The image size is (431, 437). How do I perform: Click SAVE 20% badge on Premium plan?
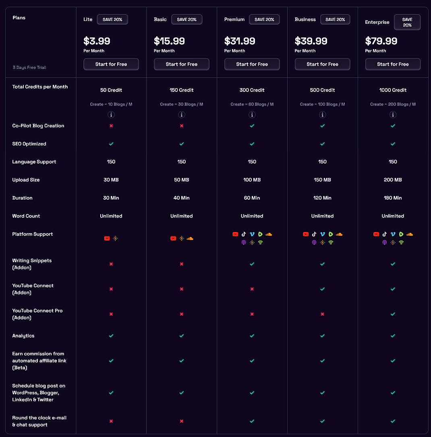coord(264,19)
